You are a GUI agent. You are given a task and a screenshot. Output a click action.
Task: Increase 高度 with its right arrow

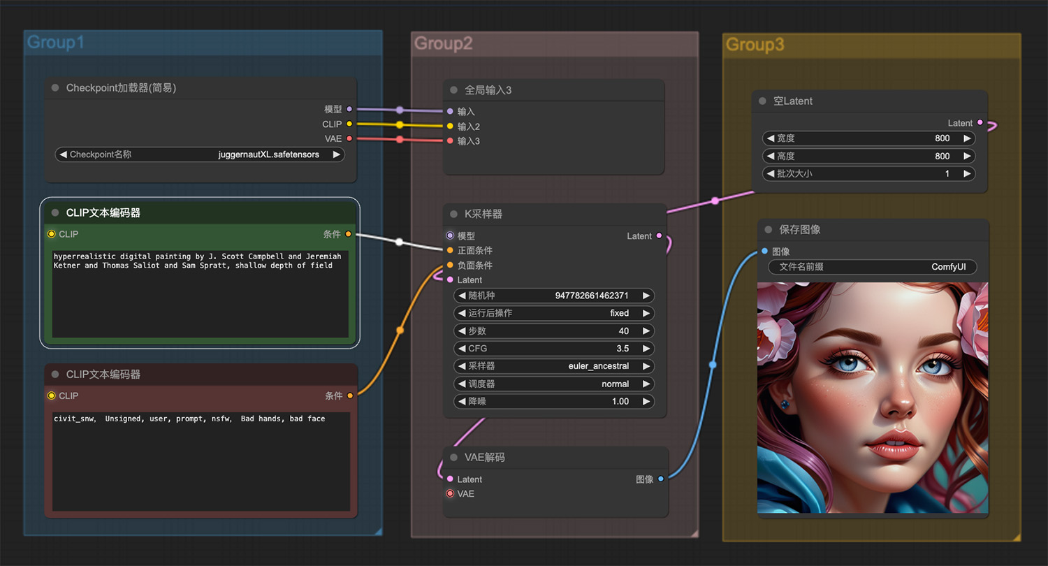click(967, 156)
